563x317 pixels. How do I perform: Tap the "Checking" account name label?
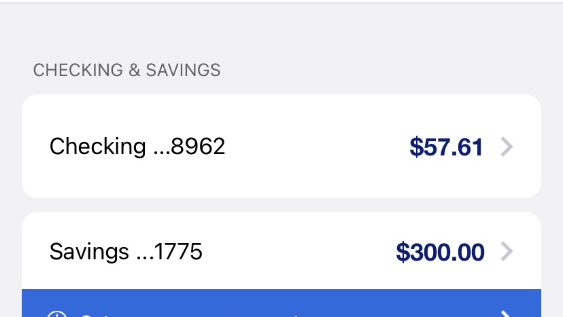[97, 147]
